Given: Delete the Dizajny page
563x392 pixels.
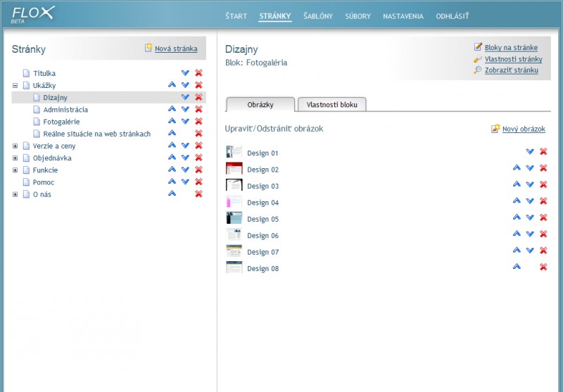Looking at the screenshot, I should tap(198, 97).
